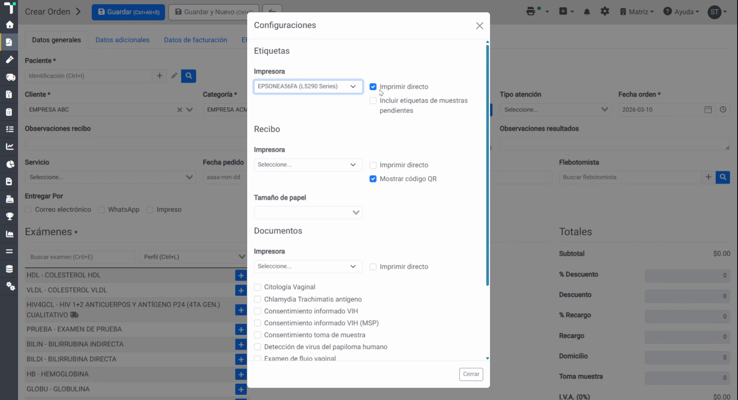Check Consentimiento toma de muestra

pyautogui.click(x=257, y=335)
